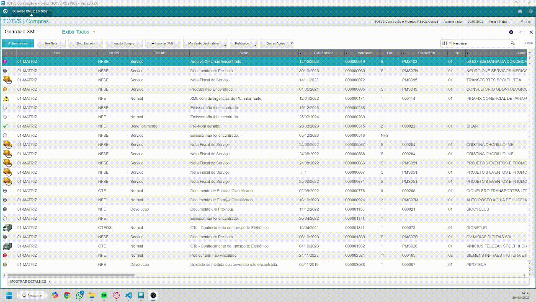The height and width of the screenshot is (302, 536).
Task: Click green checkmark icon of document 000000315
Action: coord(5,126)
